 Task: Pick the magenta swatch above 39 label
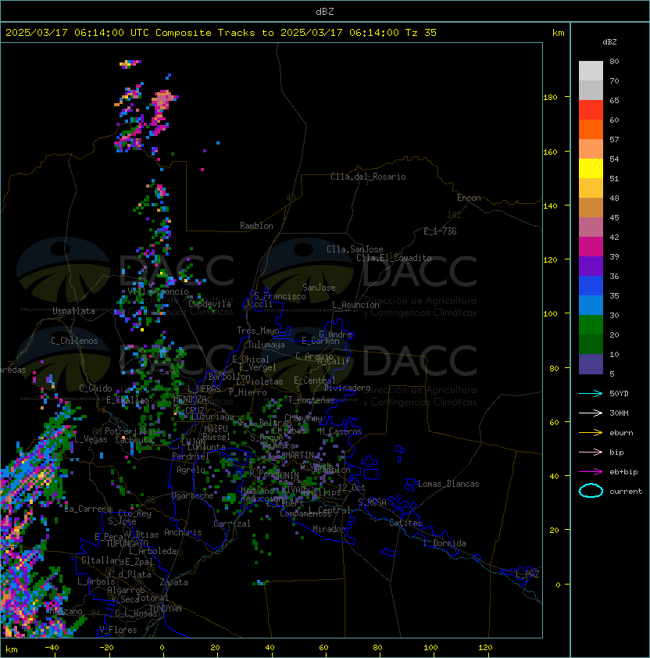point(591,247)
